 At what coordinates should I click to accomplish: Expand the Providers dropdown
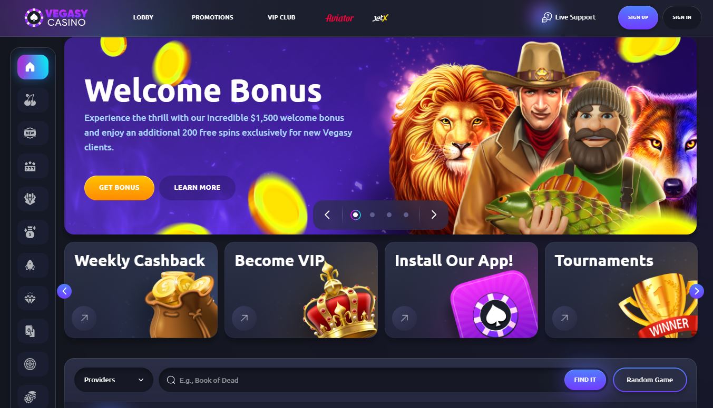click(114, 380)
